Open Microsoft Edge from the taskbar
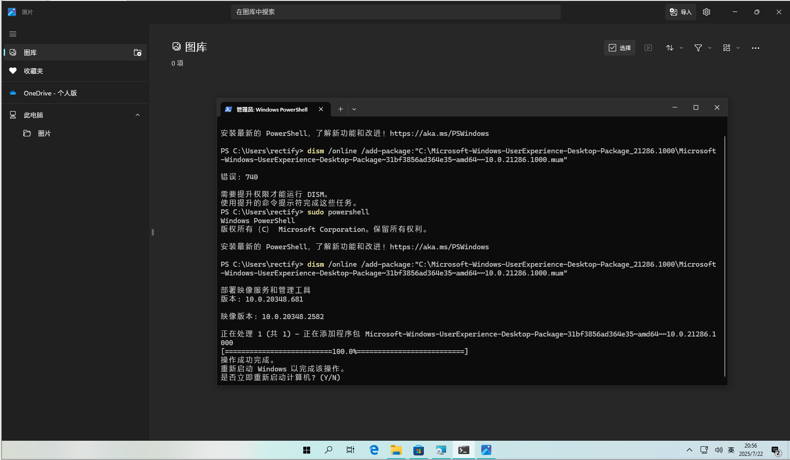This screenshot has width=790, height=460. click(x=374, y=450)
